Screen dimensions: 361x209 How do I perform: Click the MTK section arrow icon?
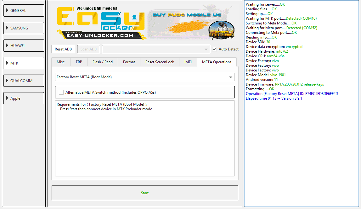click(x=7, y=63)
